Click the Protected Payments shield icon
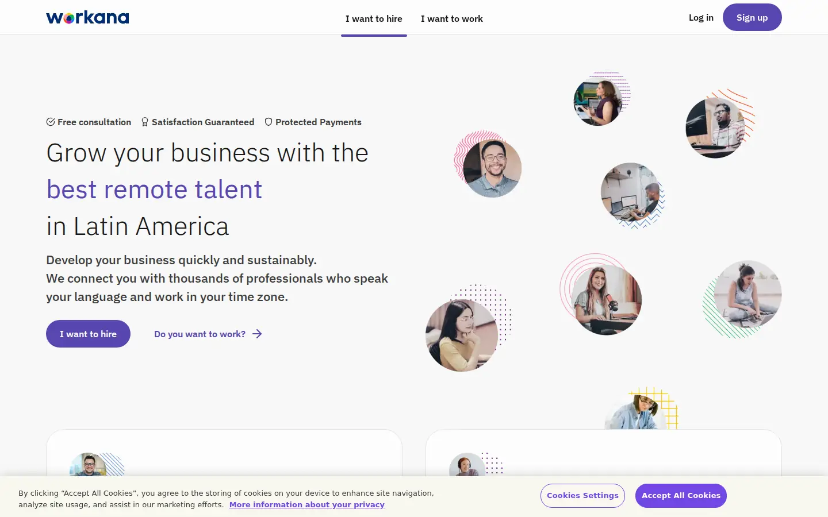This screenshot has height=517, width=828. 269,122
